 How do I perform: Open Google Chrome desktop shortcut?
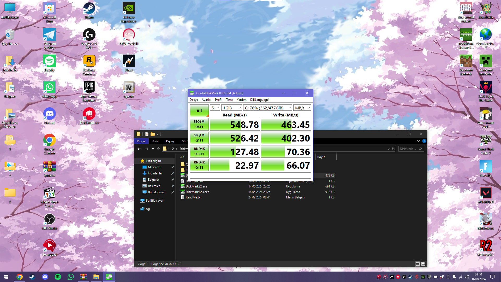(49, 144)
